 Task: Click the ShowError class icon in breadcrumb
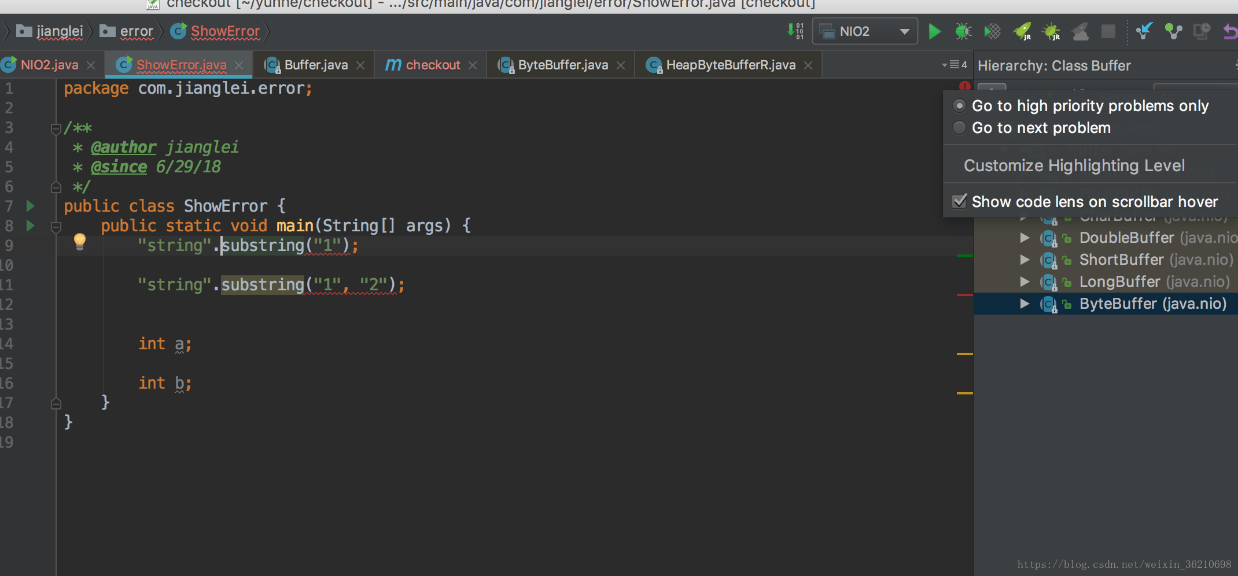(x=178, y=31)
